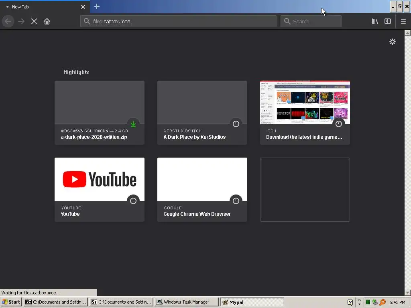Click the 6:43 PM system clock

tap(397, 302)
